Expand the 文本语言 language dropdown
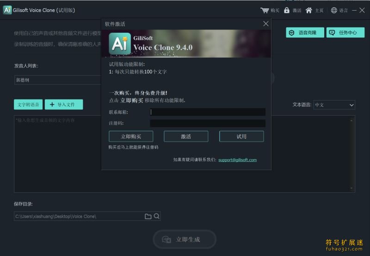 (x=334, y=105)
